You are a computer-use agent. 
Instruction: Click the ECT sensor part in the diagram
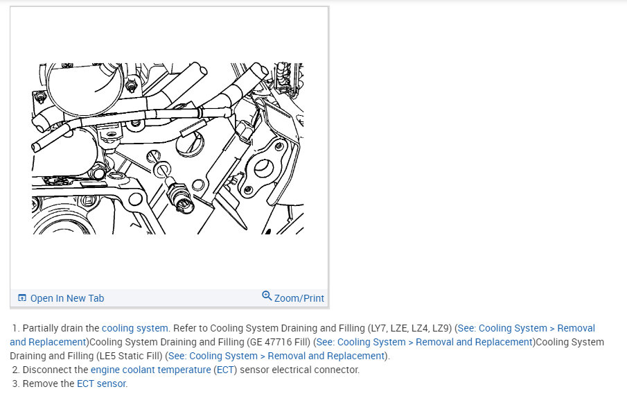(x=180, y=196)
